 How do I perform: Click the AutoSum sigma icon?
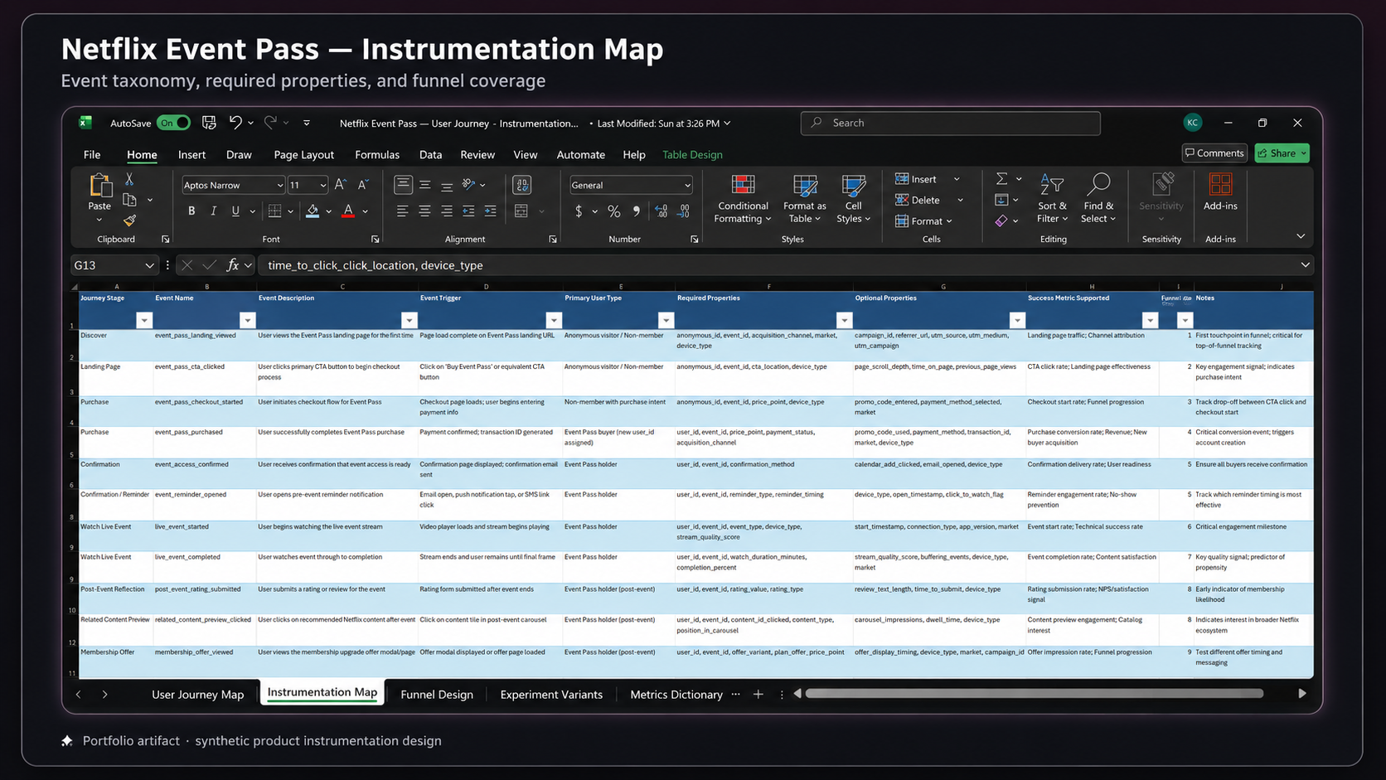click(1001, 179)
